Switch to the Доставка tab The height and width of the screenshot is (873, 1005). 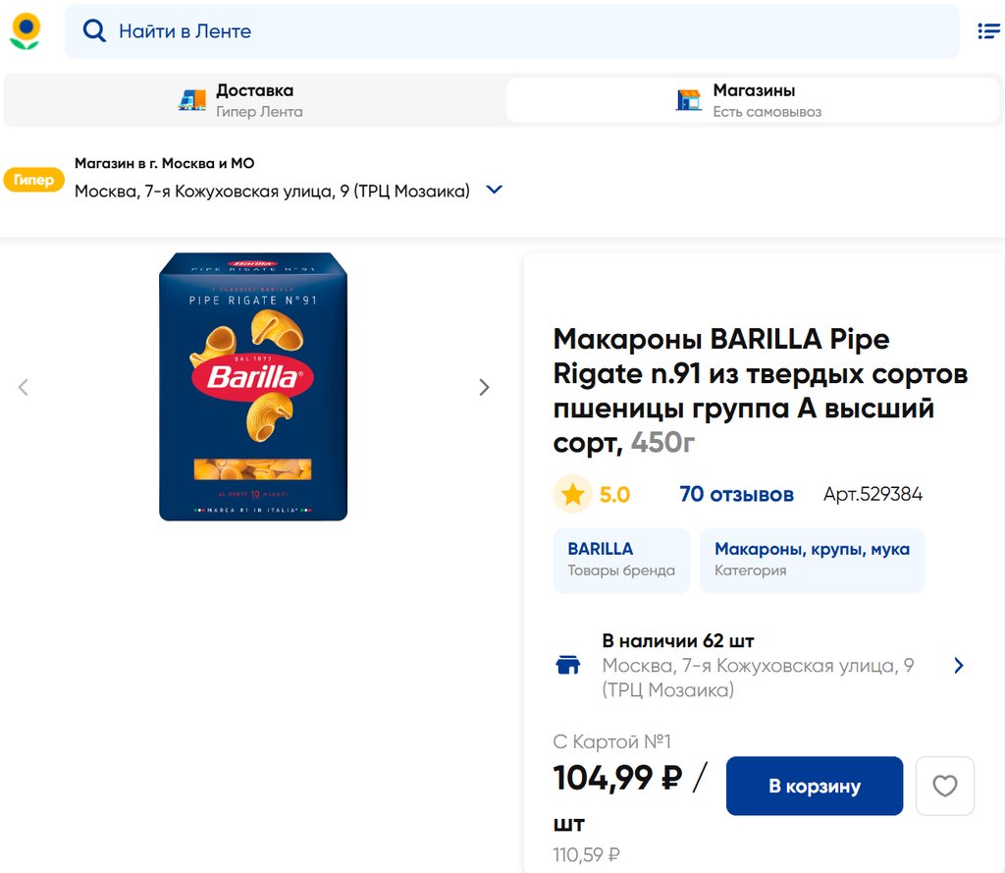(255, 100)
